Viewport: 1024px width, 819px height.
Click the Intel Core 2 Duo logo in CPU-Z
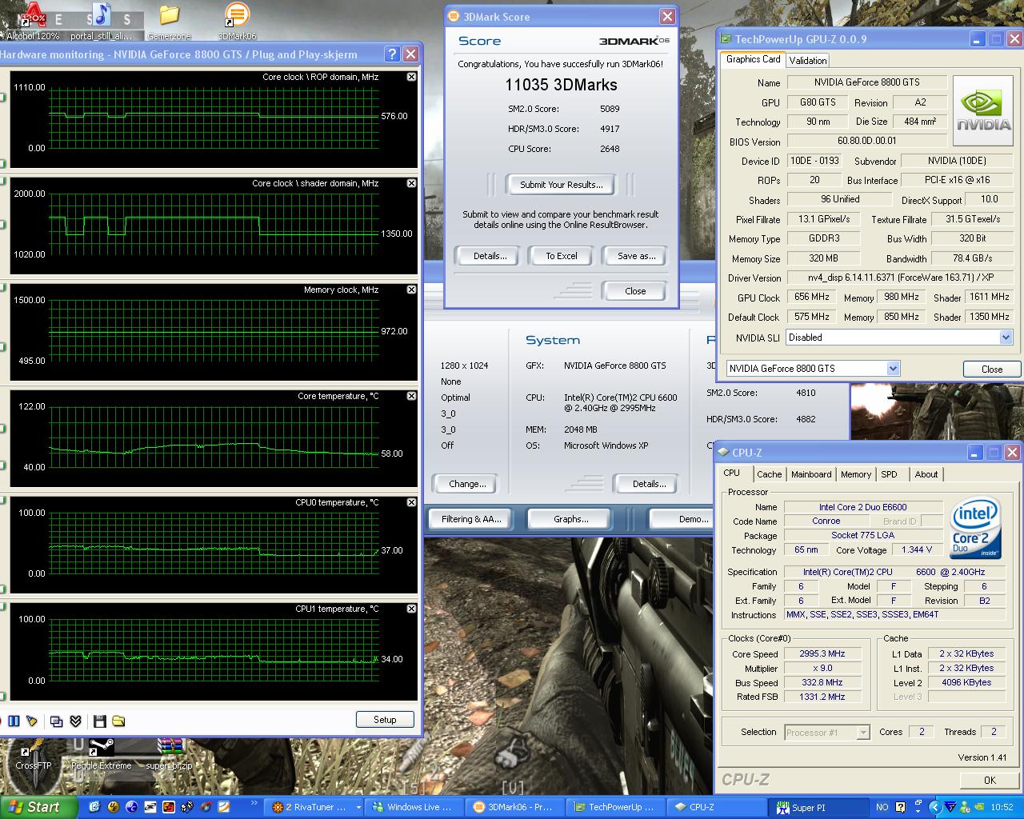click(975, 528)
